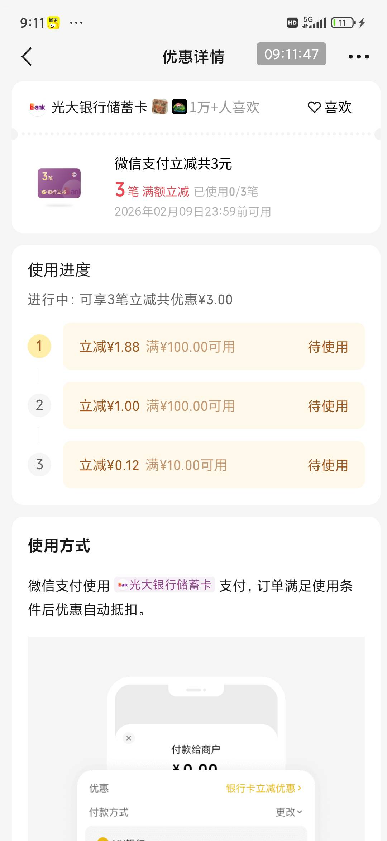387x841 pixels.
Task: Select step 1 progress circle
Action: tap(39, 346)
